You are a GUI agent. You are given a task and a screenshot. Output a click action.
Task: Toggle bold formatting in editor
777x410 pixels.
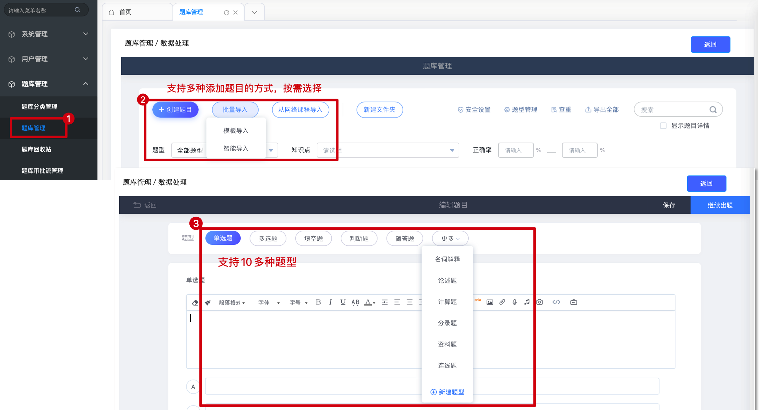coord(318,302)
